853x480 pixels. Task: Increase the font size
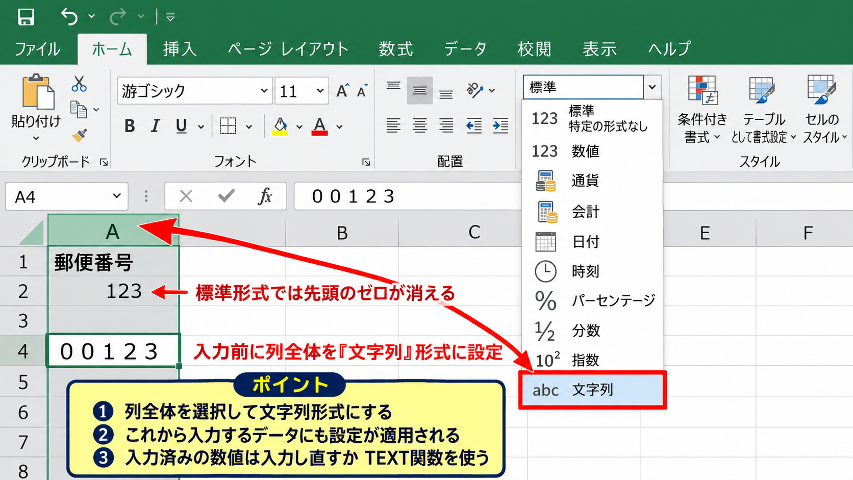coord(343,91)
